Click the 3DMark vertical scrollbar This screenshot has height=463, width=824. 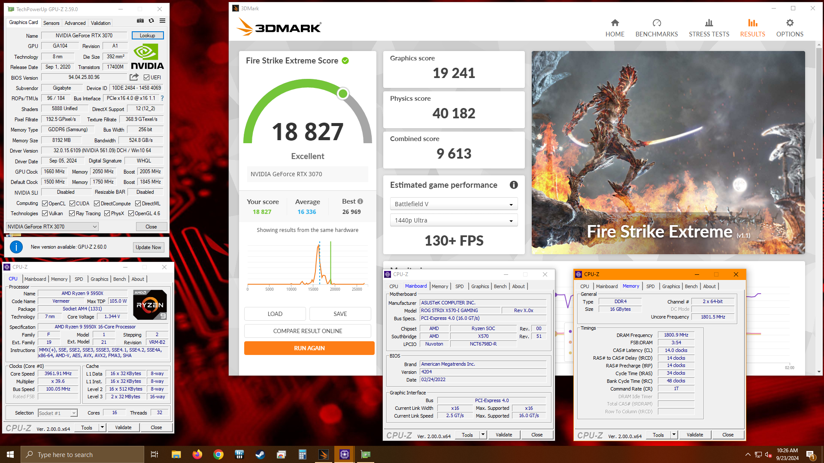tap(819, 103)
